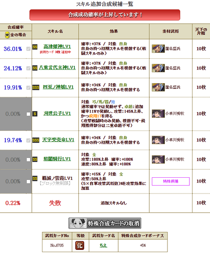Image resolution: width=210 pixels, height=253 pixels.
Task: Click the 飛翔17 orange text
Action: [95, 116]
